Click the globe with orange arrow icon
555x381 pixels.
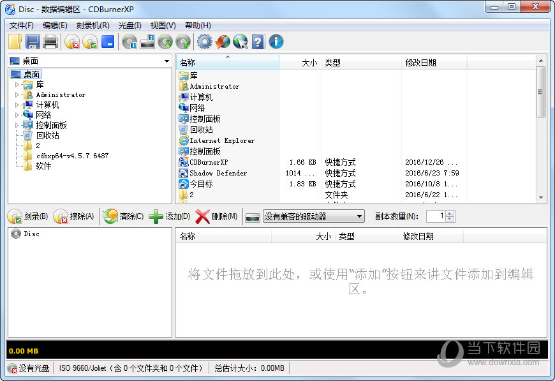pyautogui.click(x=223, y=41)
